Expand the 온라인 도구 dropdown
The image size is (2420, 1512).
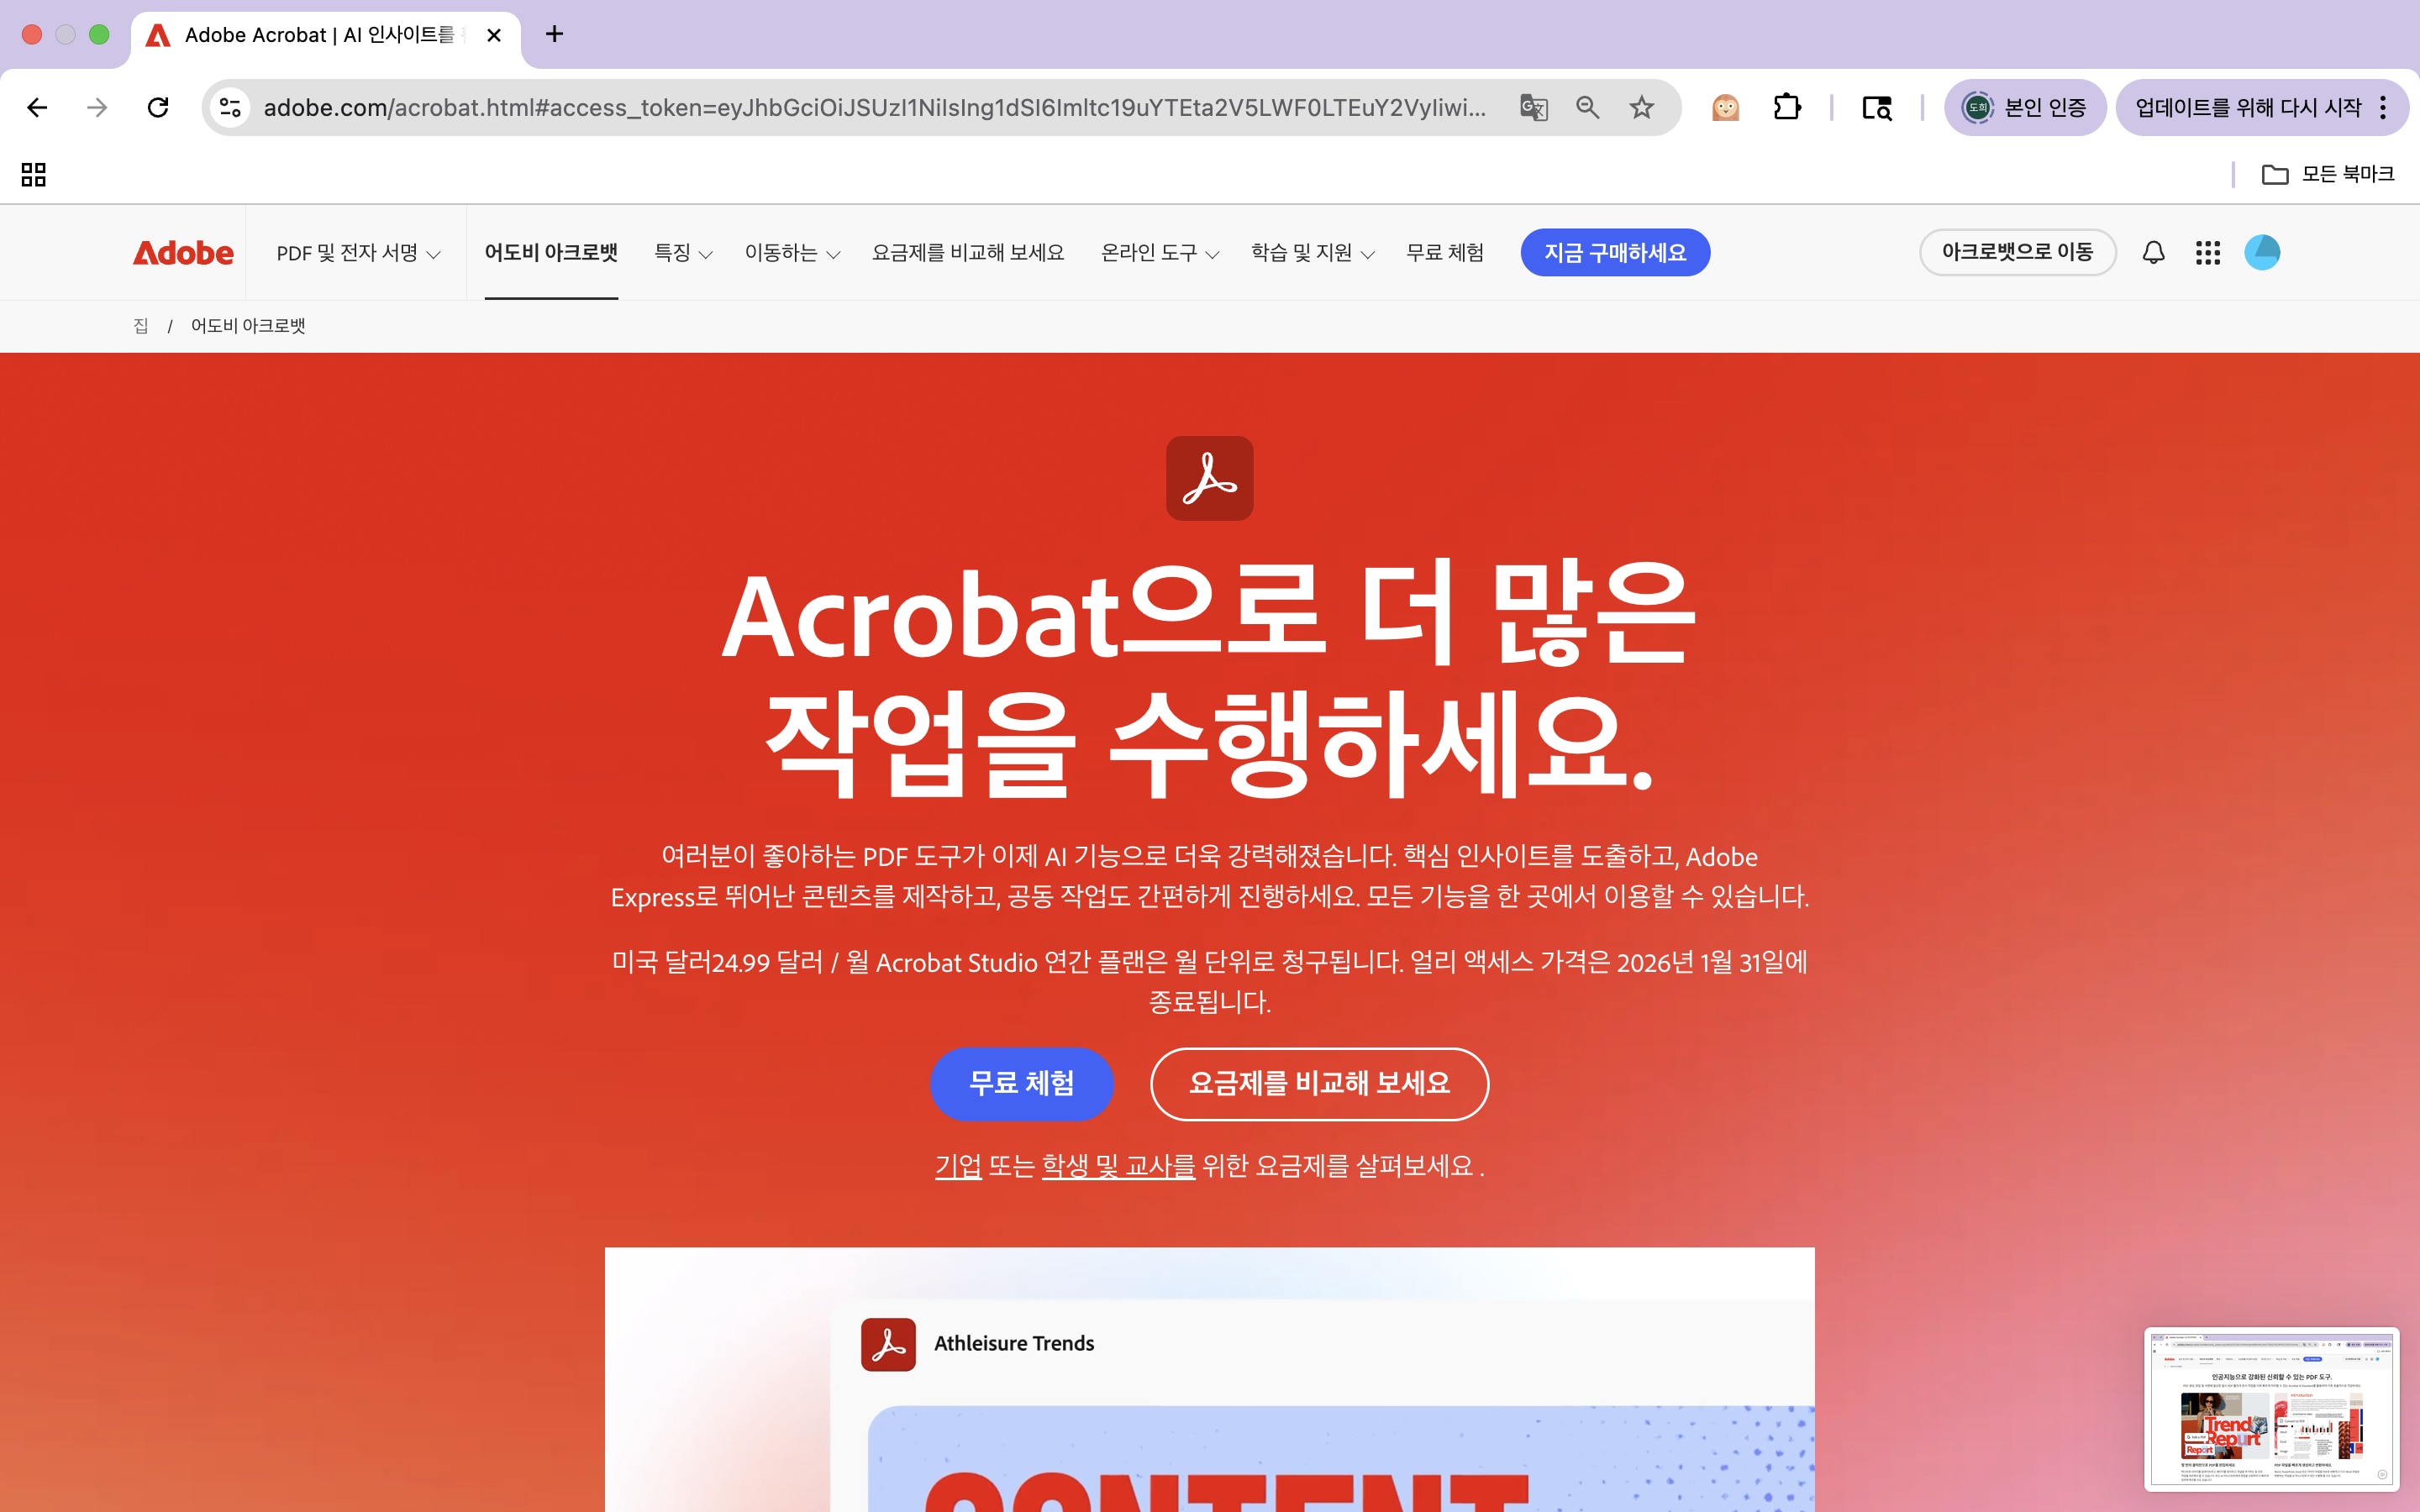[1160, 253]
